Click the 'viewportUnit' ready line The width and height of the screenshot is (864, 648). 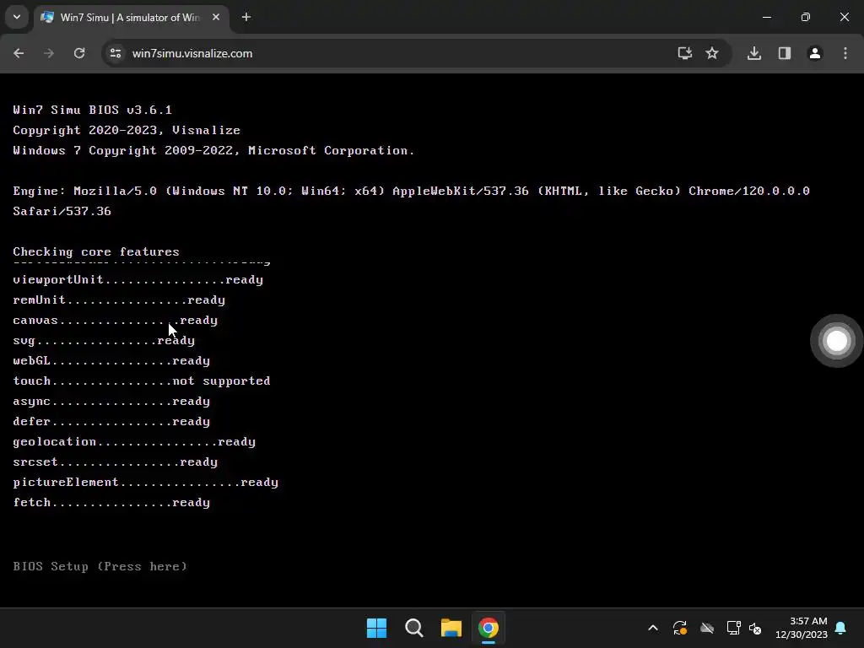138,280
